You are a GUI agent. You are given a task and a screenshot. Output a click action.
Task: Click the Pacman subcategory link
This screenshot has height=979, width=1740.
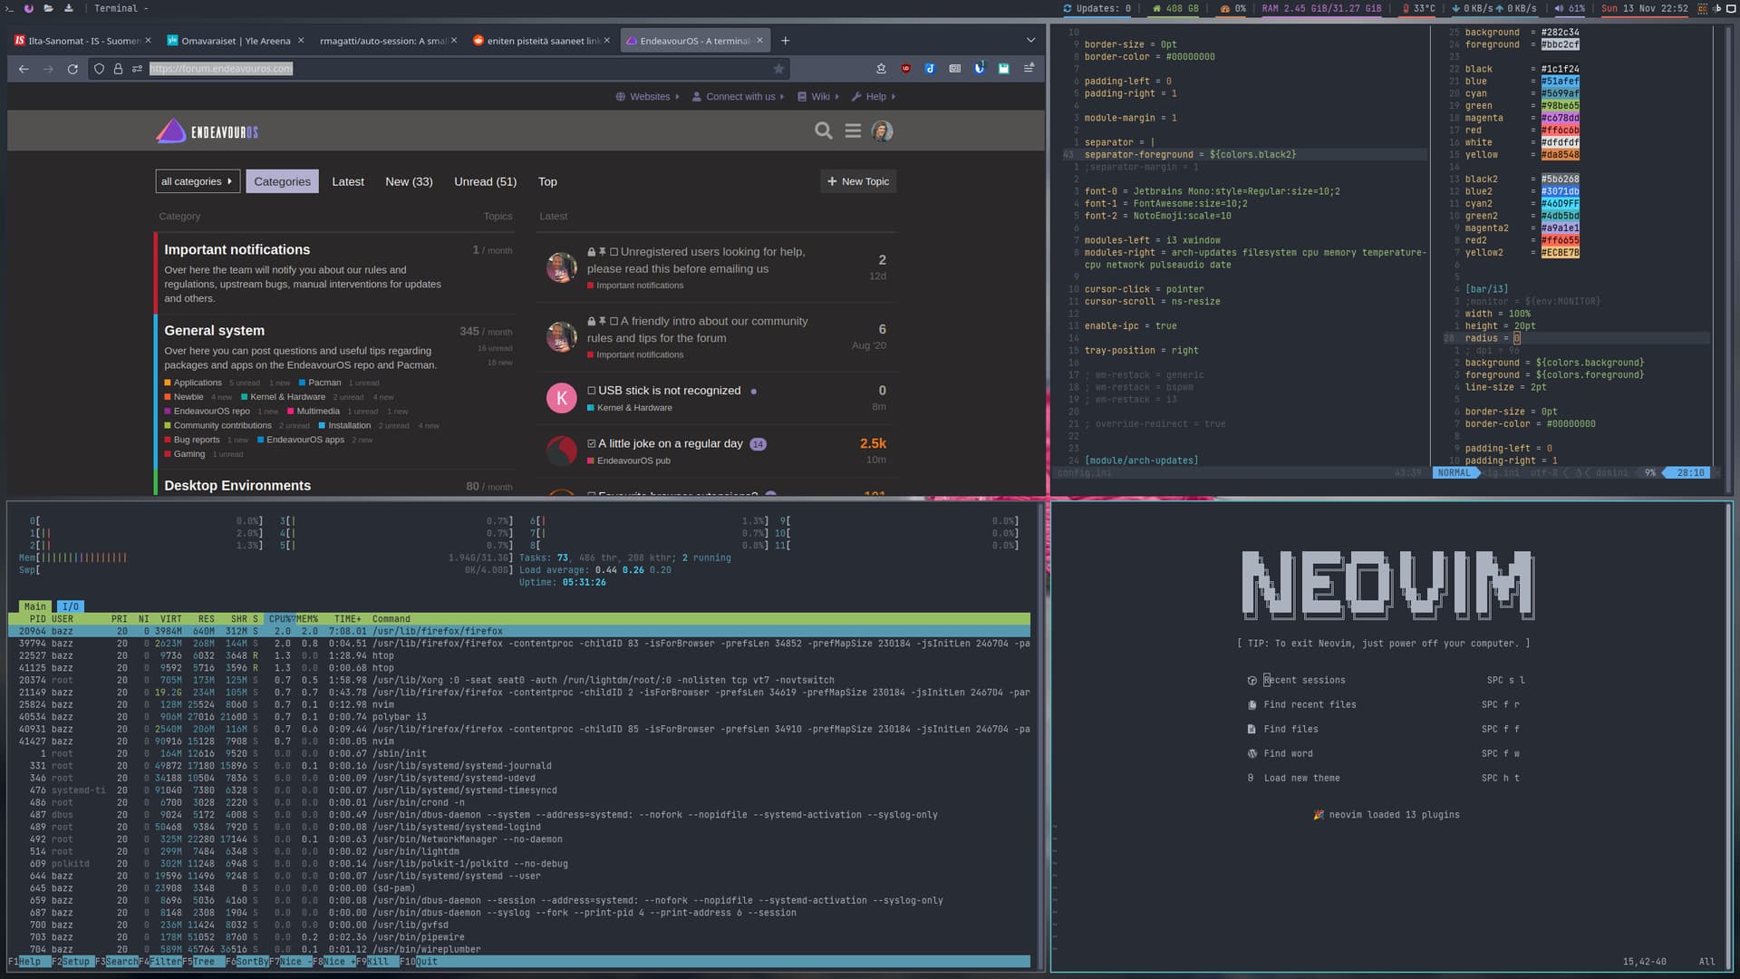tap(324, 383)
